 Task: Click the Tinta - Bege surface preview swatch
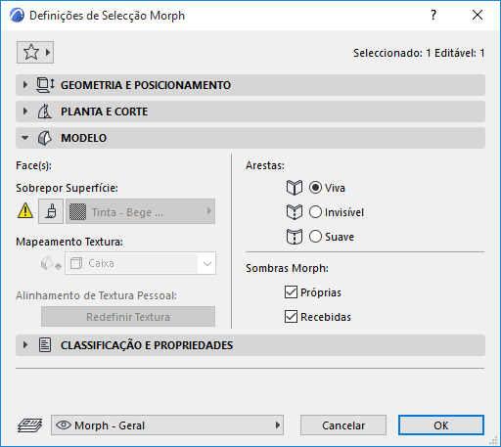pos(77,212)
